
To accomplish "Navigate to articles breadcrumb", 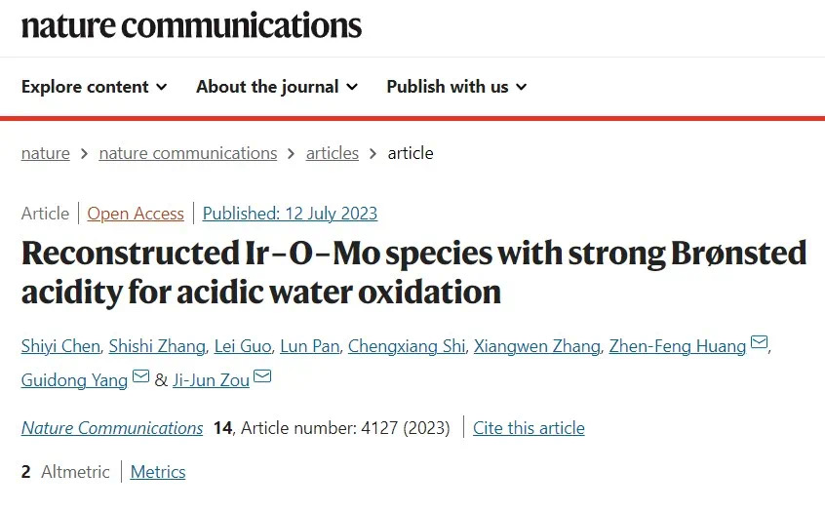I will [x=333, y=153].
